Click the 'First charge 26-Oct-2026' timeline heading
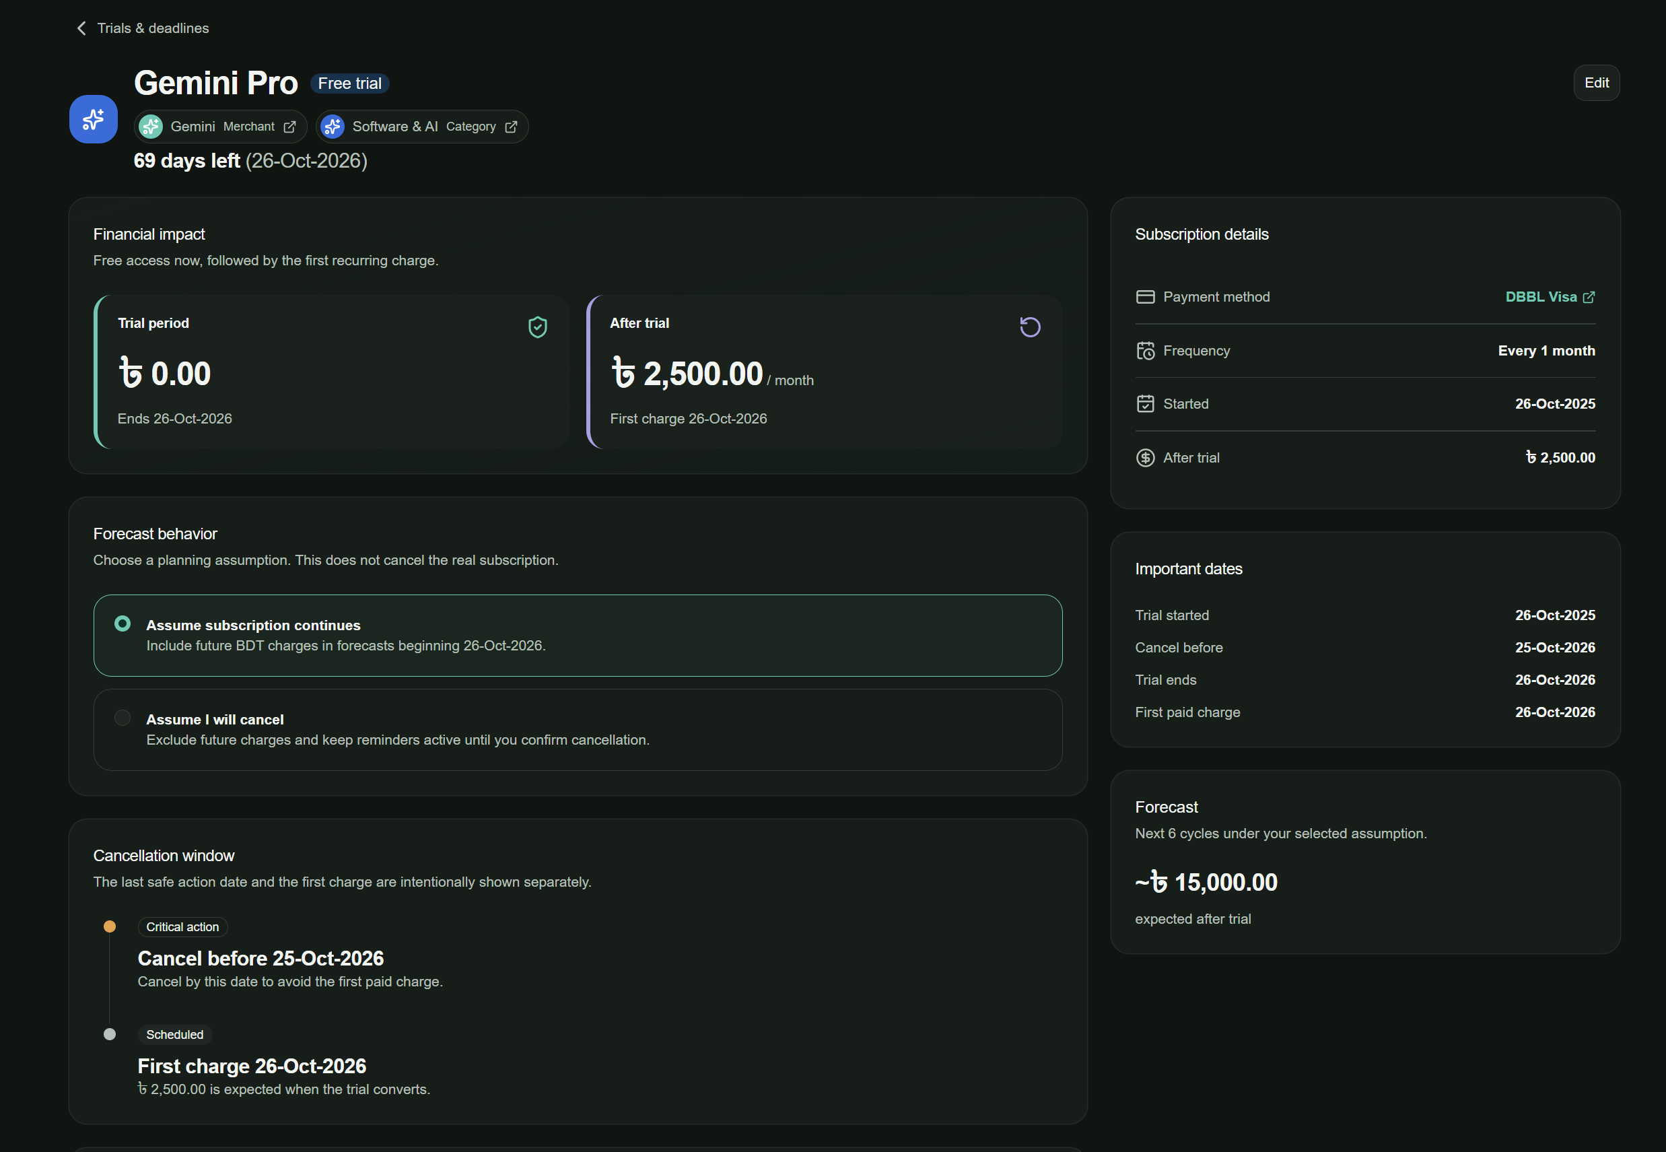Viewport: 1666px width, 1152px height. pyautogui.click(x=252, y=1066)
